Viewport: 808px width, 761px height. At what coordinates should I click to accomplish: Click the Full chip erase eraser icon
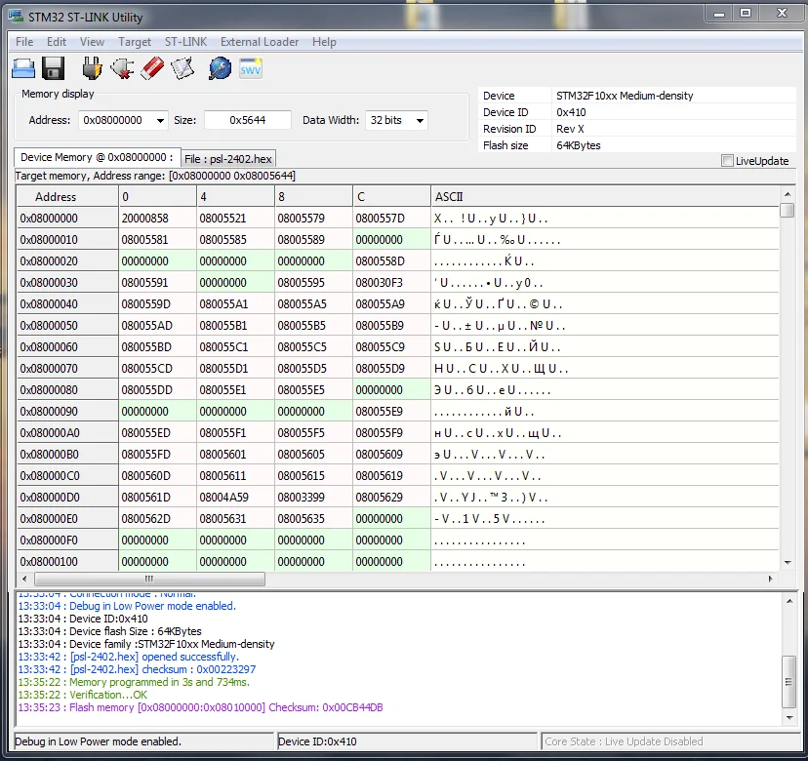151,68
